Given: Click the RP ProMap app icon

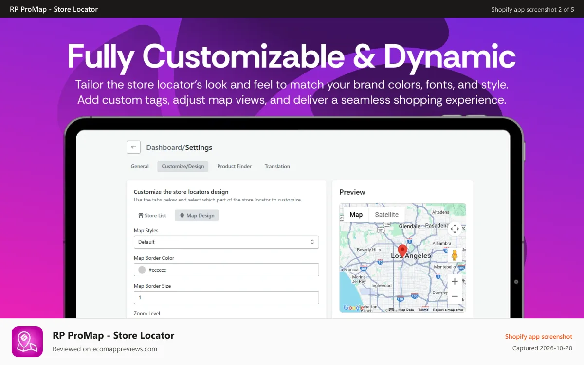Looking at the screenshot, I should click(x=27, y=342).
